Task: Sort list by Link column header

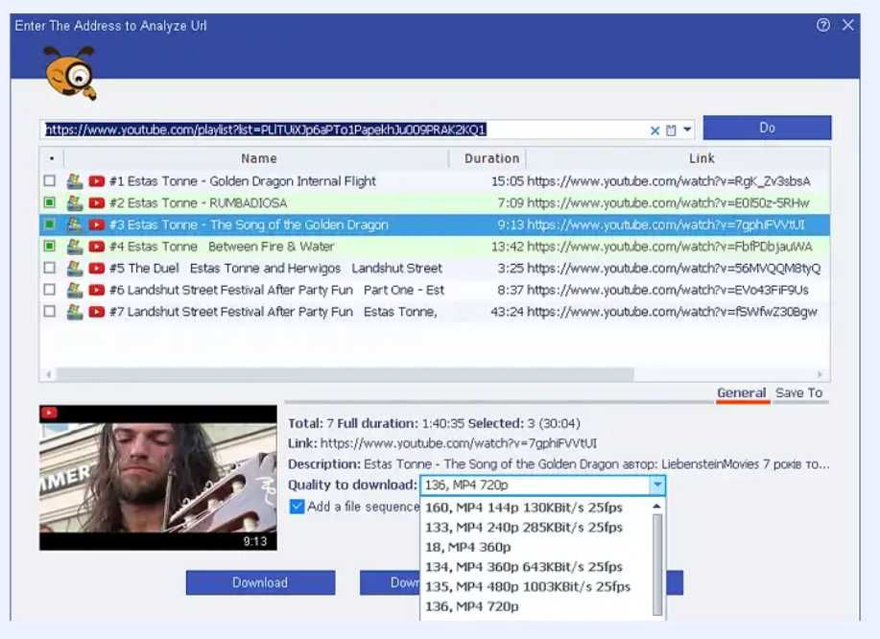Action: click(x=702, y=158)
